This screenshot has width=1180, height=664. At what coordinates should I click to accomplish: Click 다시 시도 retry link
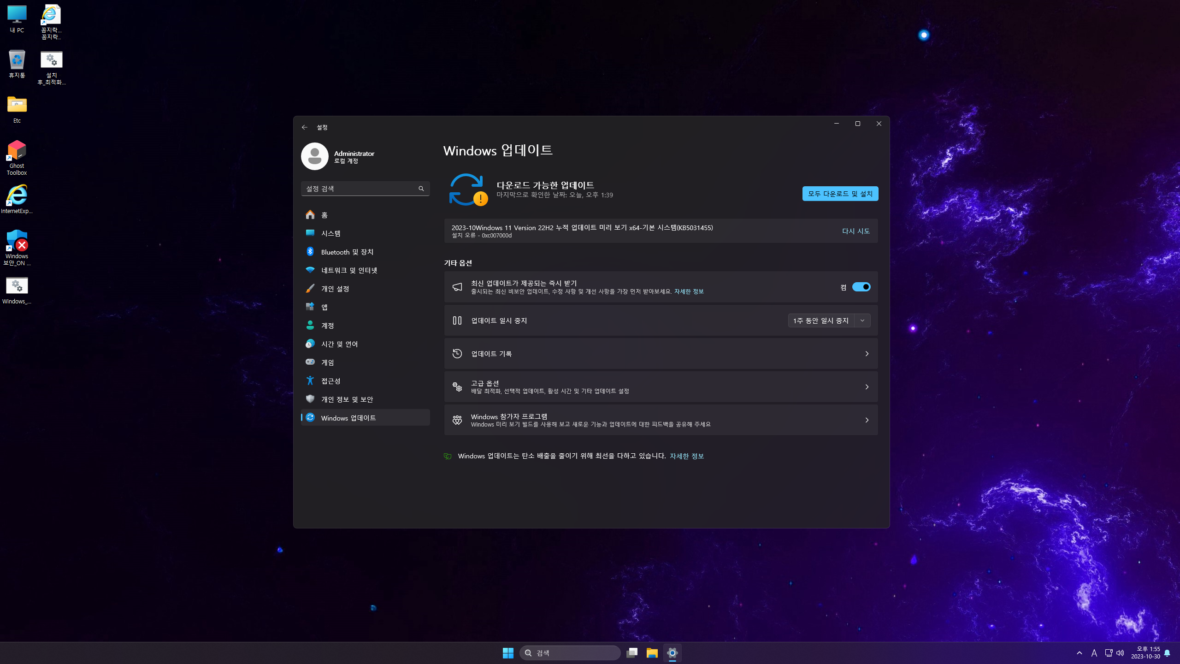tap(855, 231)
